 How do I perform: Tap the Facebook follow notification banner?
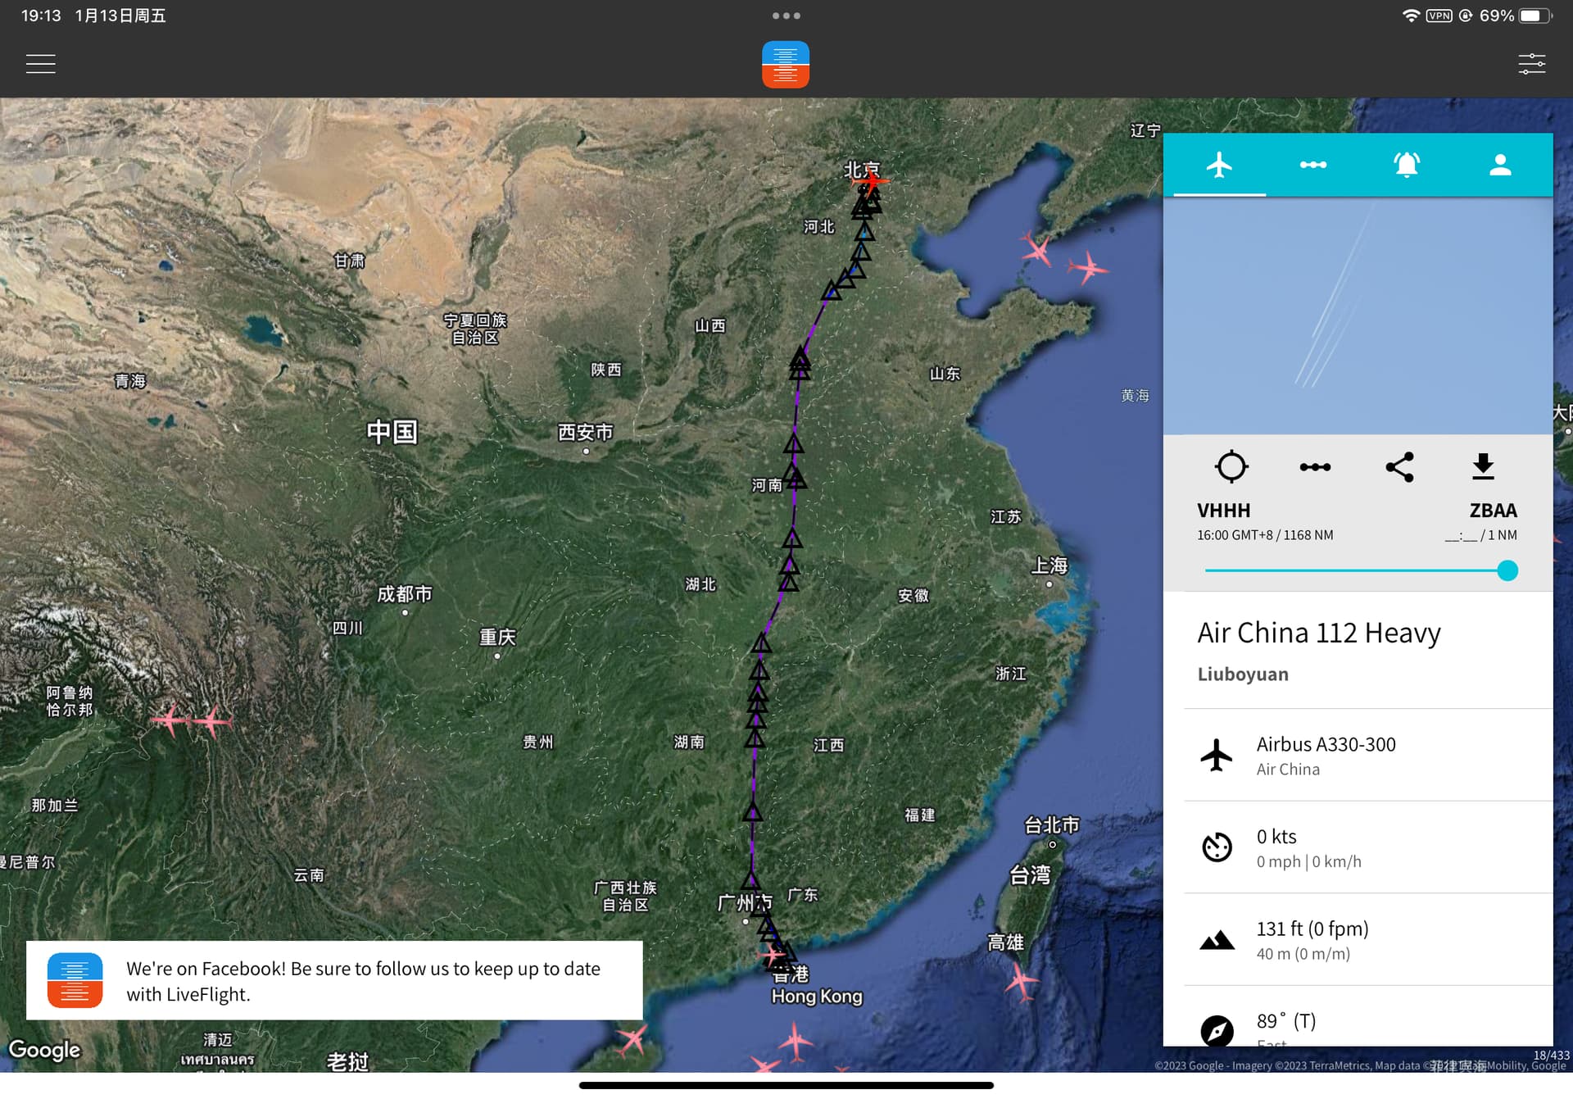(334, 980)
